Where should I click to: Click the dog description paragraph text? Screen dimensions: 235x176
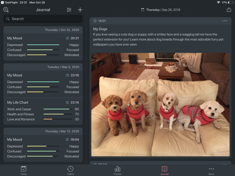[x=158, y=39]
